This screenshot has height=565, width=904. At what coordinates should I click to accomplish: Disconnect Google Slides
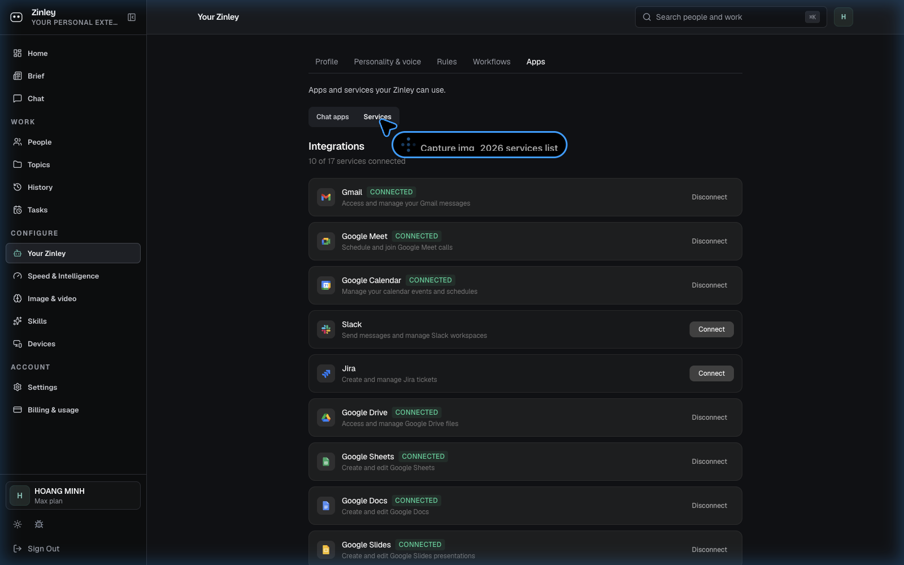[710, 550]
